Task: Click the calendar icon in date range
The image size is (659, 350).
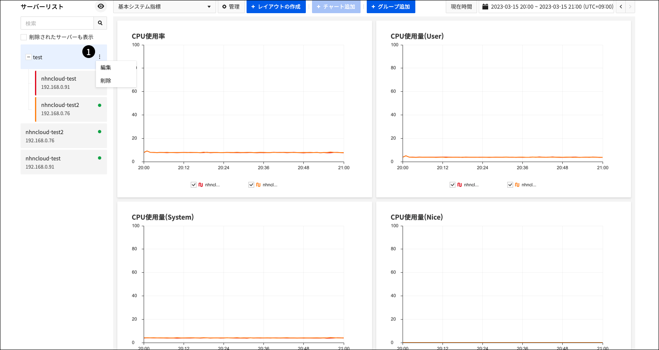Action: click(485, 7)
